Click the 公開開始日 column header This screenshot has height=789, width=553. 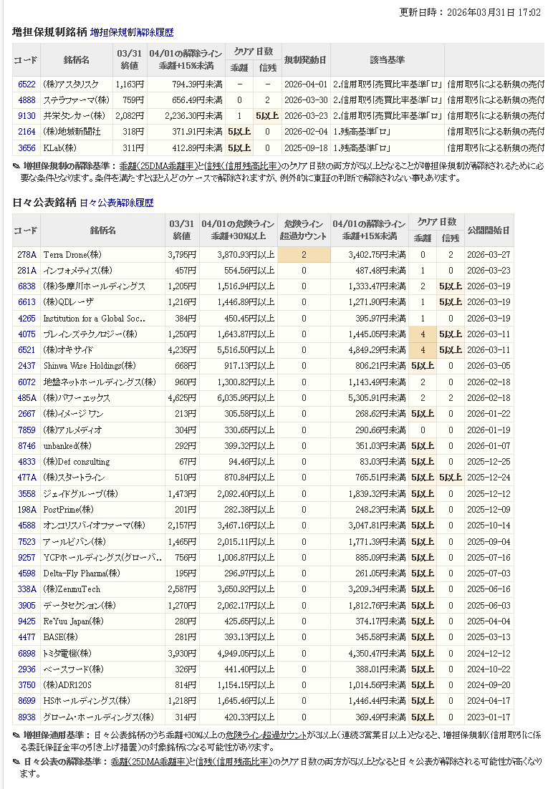coord(489,230)
